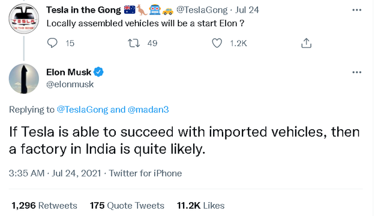View the 1,296 Retweets list
The image size is (384, 216).
(x=44, y=205)
